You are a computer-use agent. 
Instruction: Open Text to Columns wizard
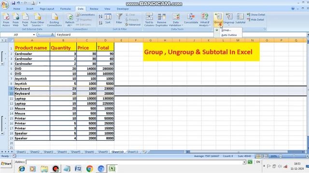149,20
